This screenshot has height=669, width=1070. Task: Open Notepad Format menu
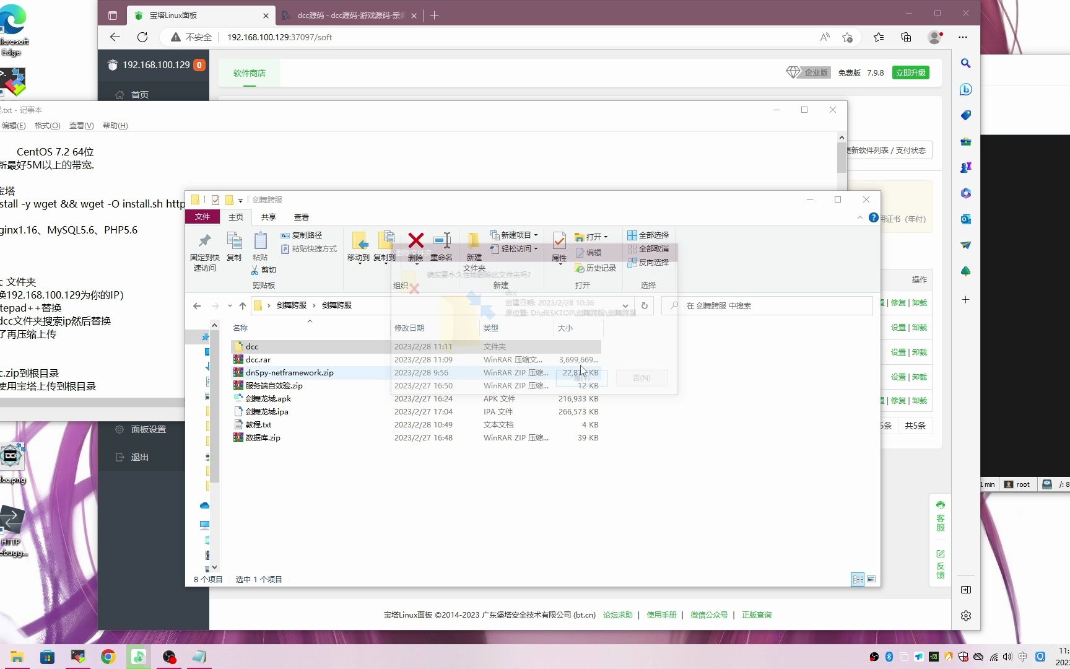pyautogui.click(x=47, y=126)
